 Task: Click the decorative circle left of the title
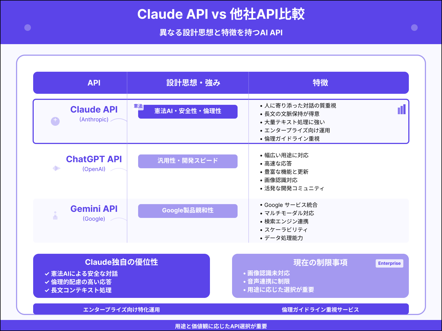tap(27, 27)
